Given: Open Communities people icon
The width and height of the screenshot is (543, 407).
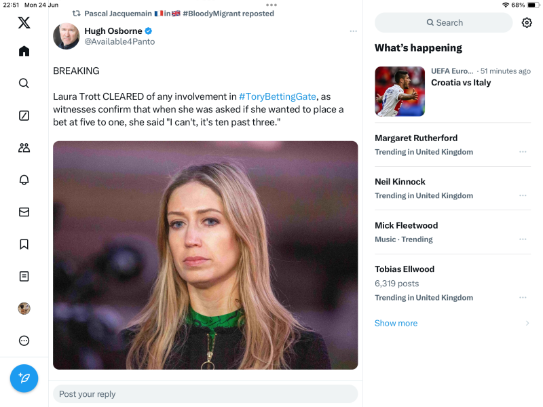Looking at the screenshot, I should click(24, 147).
